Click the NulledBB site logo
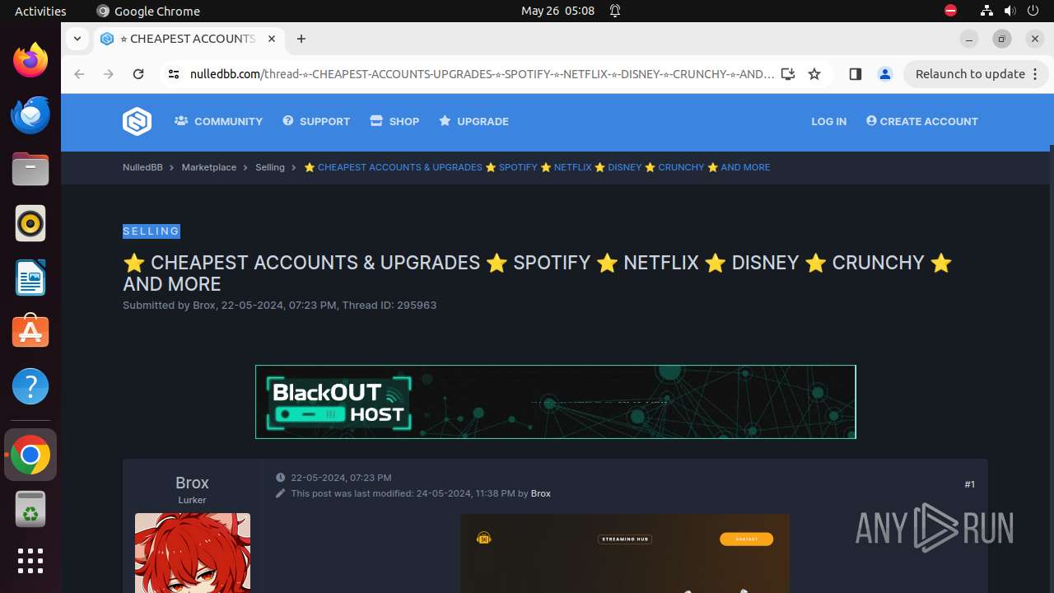The width and height of the screenshot is (1054, 593). pyautogui.click(x=137, y=121)
